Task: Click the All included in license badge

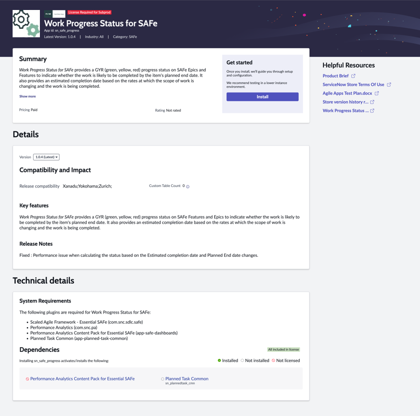Action: (283, 349)
